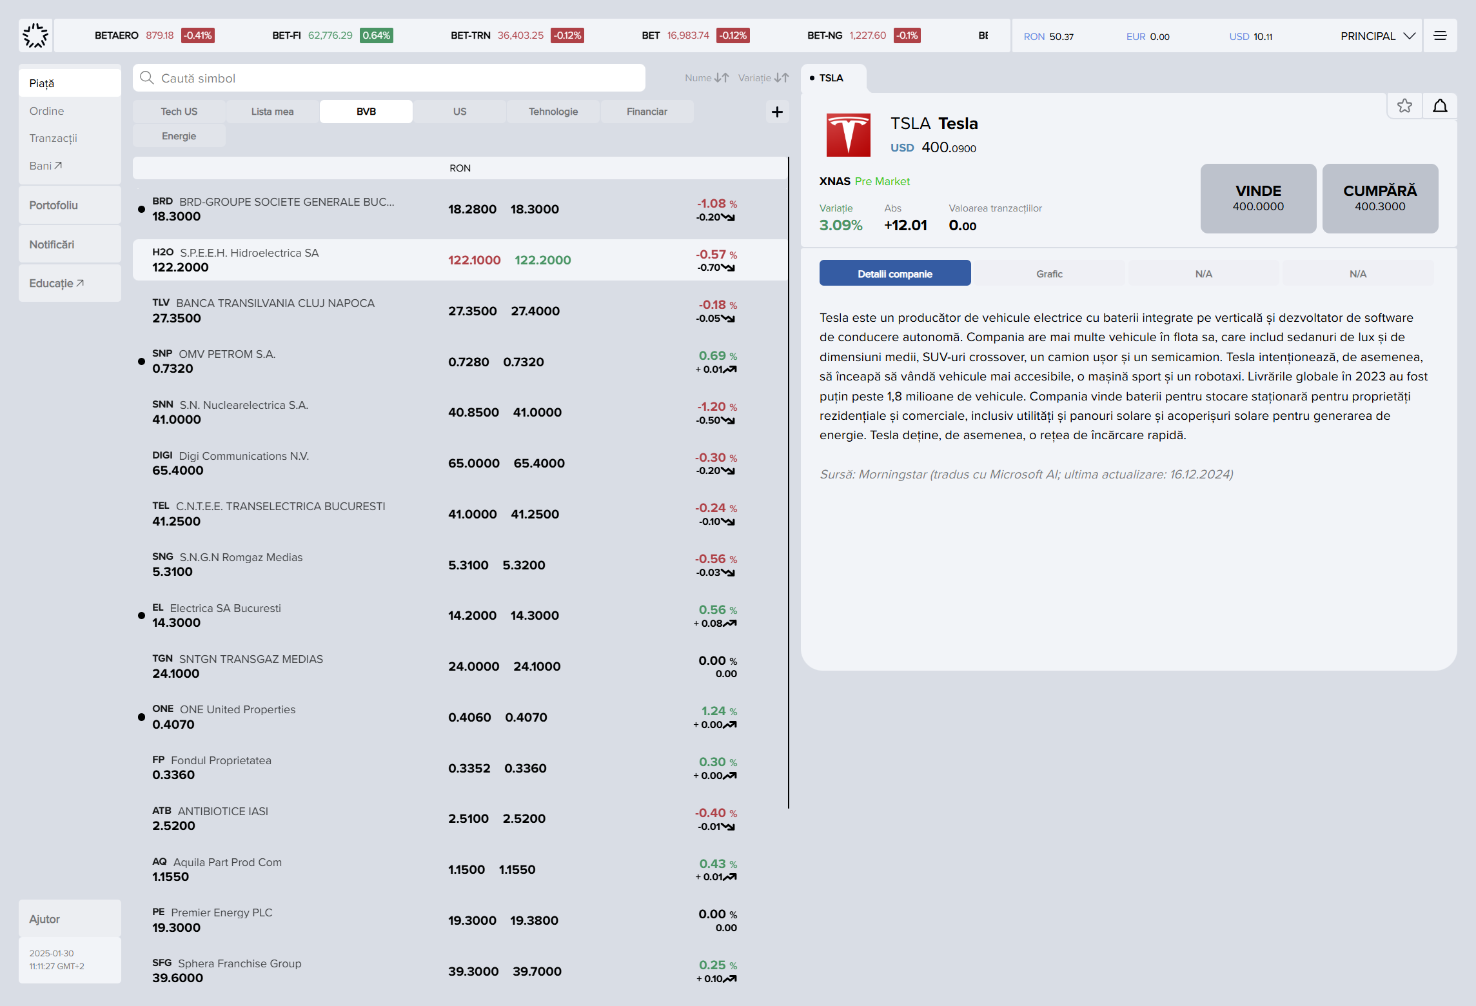Image resolution: width=1476 pixels, height=1006 pixels.
Task: Click the search magnifier icon
Action: [147, 78]
